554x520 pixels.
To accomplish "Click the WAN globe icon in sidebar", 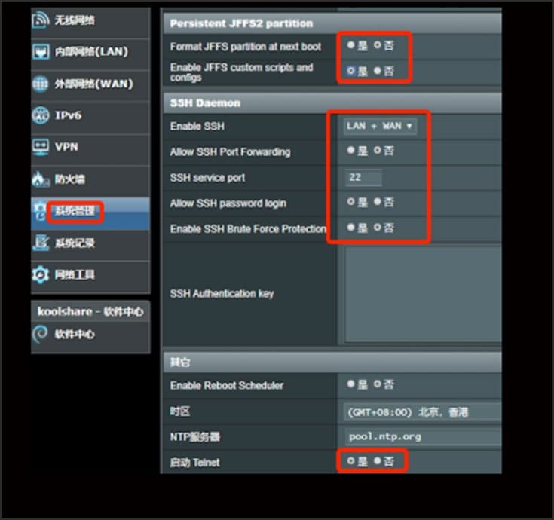I will click(x=40, y=84).
